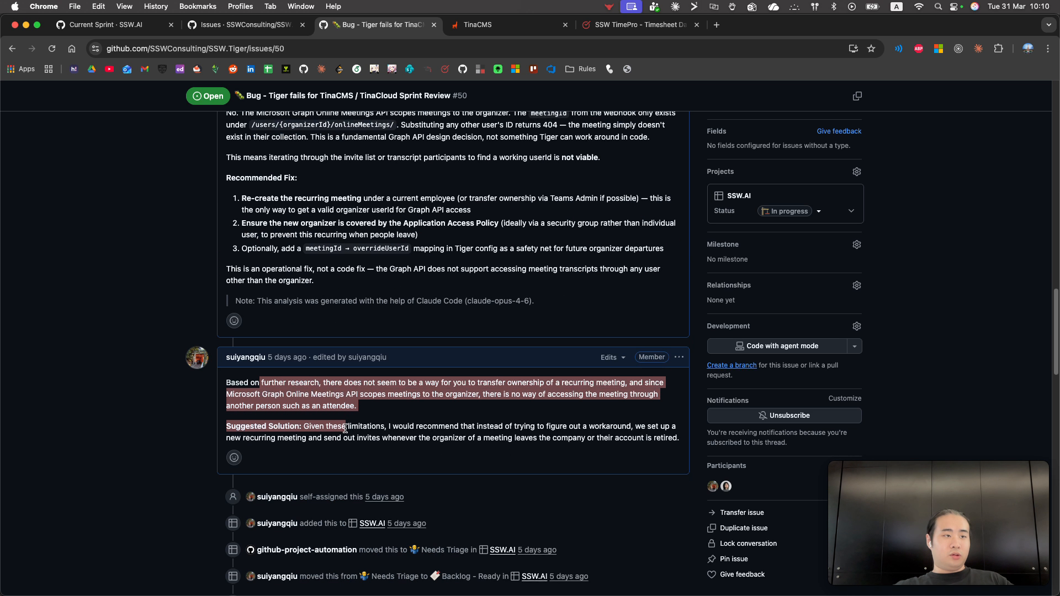Switch to the Issues SSWConsulting tab
Screen dimensions: 1060x596
[x=246, y=25]
